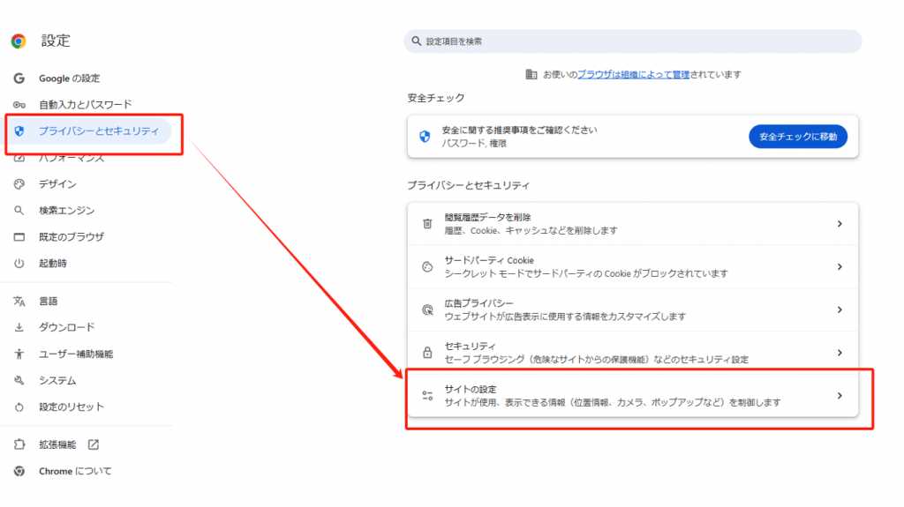Click the Chrome logo beside 設定

click(x=19, y=41)
